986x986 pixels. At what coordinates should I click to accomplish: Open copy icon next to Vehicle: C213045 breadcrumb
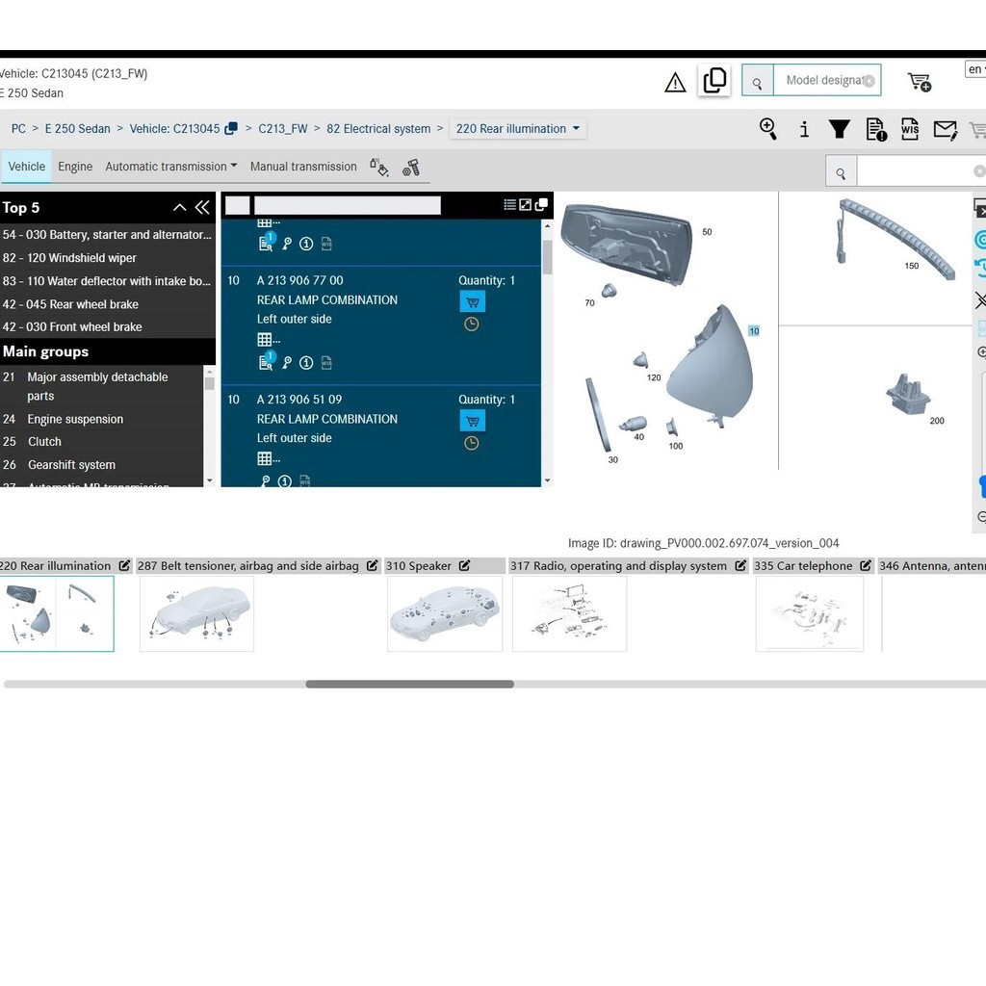click(x=231, y=128)
